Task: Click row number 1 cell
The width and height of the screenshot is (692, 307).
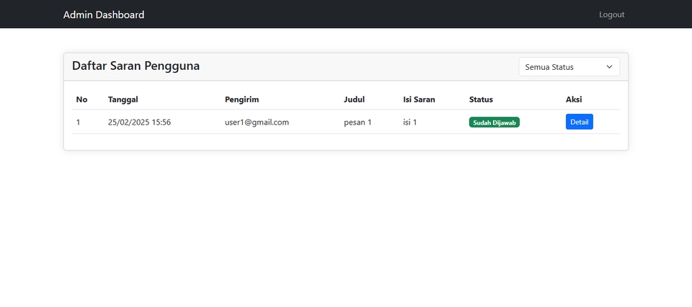Action: pos(78,123)
